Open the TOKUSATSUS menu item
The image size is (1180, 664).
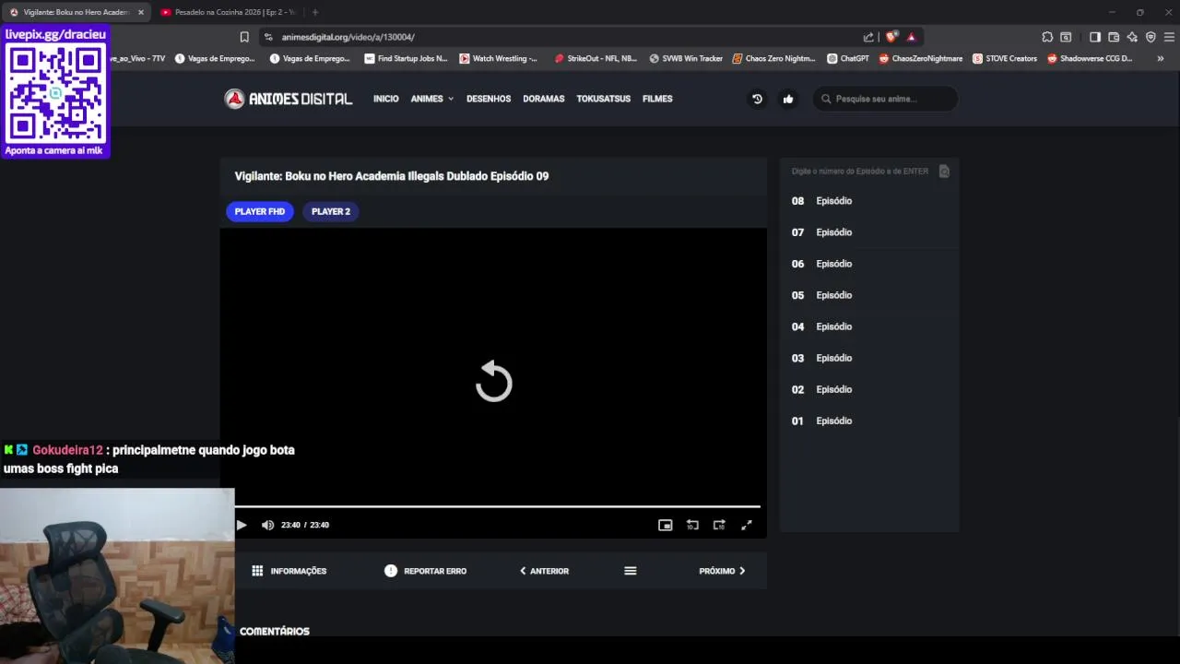coord(604,99)
